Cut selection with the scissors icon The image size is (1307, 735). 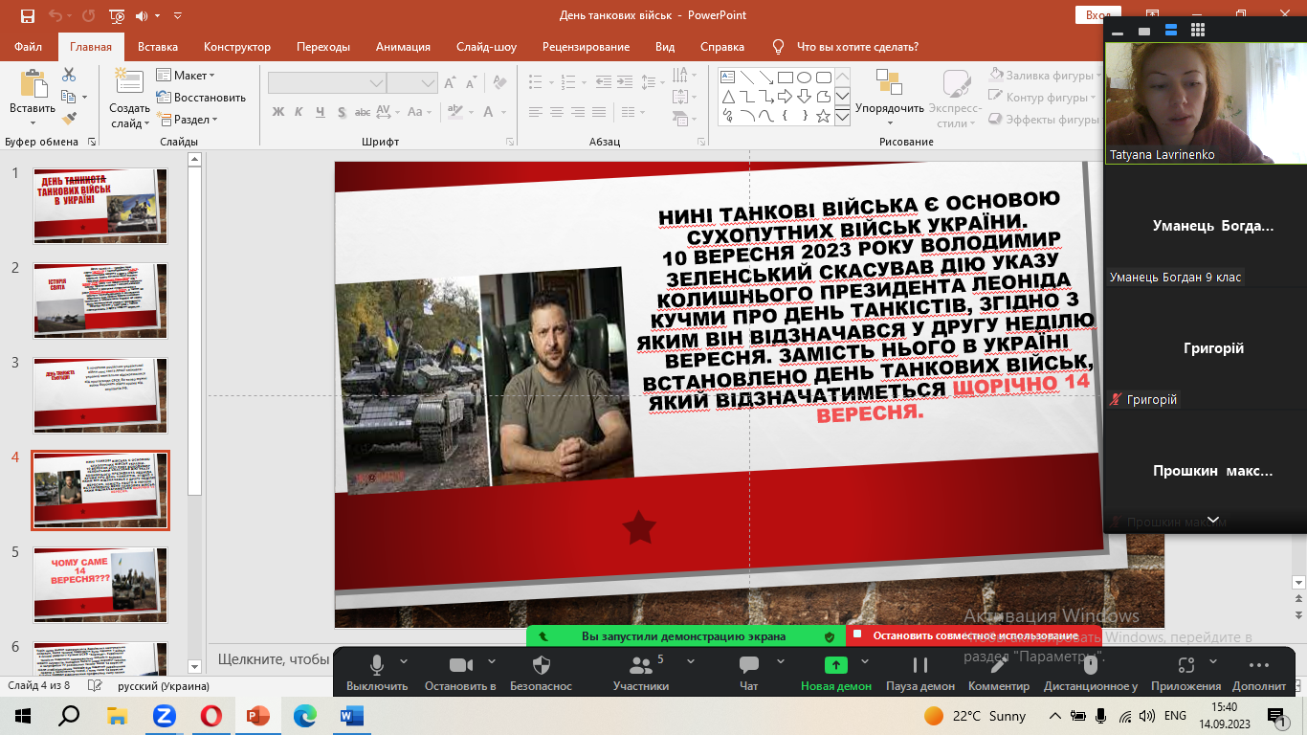pos(69,75)
